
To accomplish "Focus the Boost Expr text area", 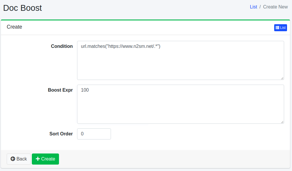I will (x=180, y=108).
